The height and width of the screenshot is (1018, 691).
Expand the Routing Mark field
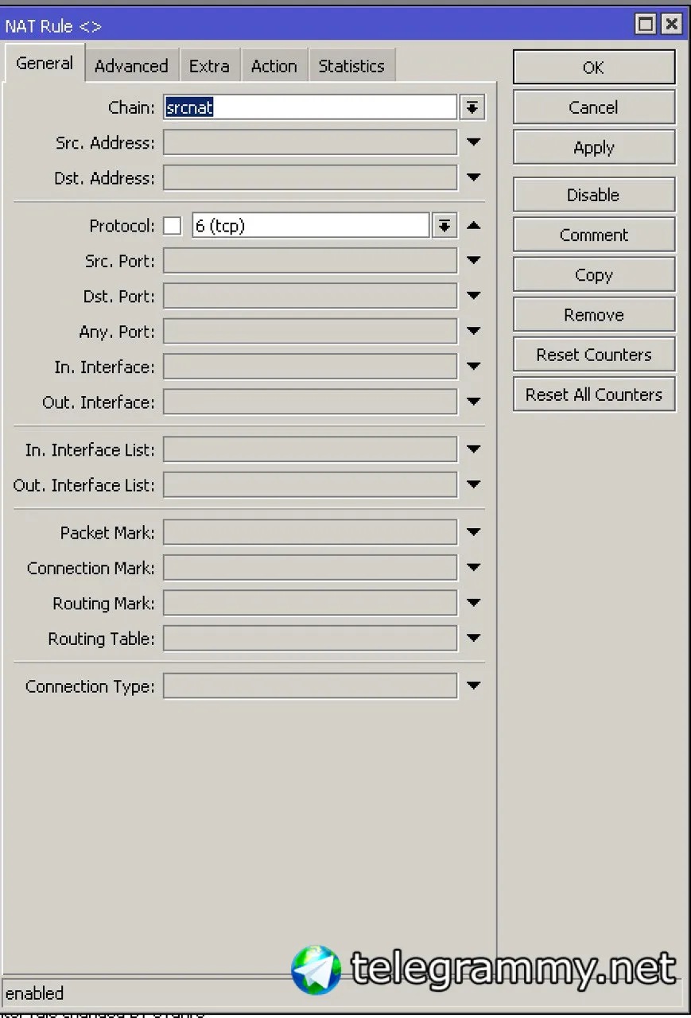[474, 603]
